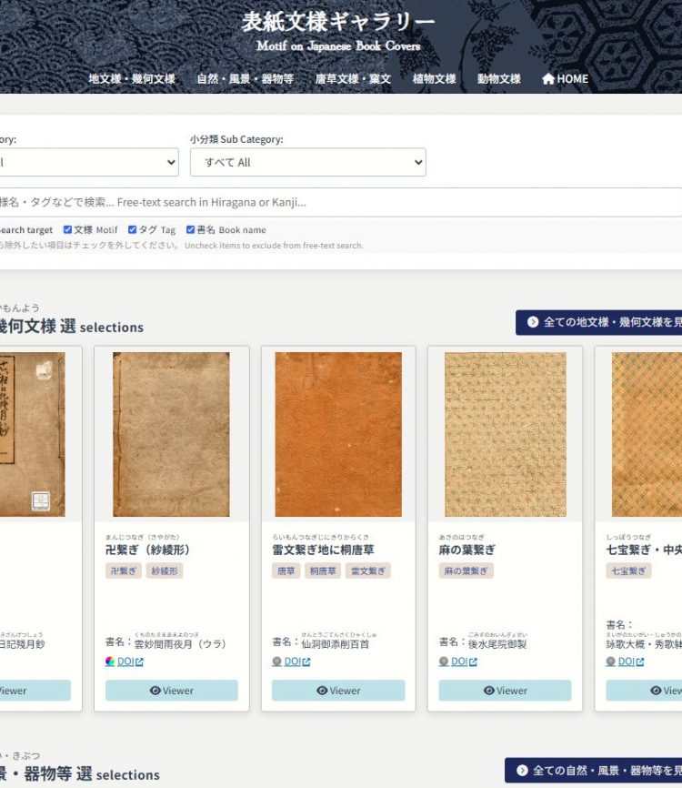This screenshot has width=682, height=788.
Task: Click the 麻の葉繋ぎ motif title
Action: tap(466, 550)
